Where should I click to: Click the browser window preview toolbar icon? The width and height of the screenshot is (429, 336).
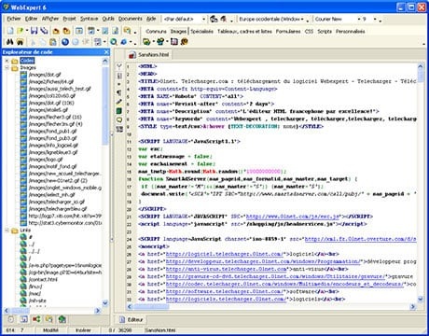tap(79, 31)
